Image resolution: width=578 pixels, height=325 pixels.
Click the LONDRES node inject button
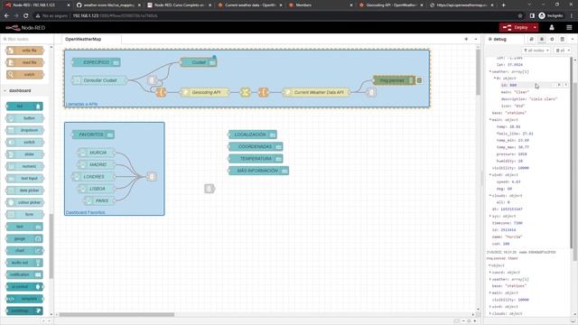pos(76,177)
